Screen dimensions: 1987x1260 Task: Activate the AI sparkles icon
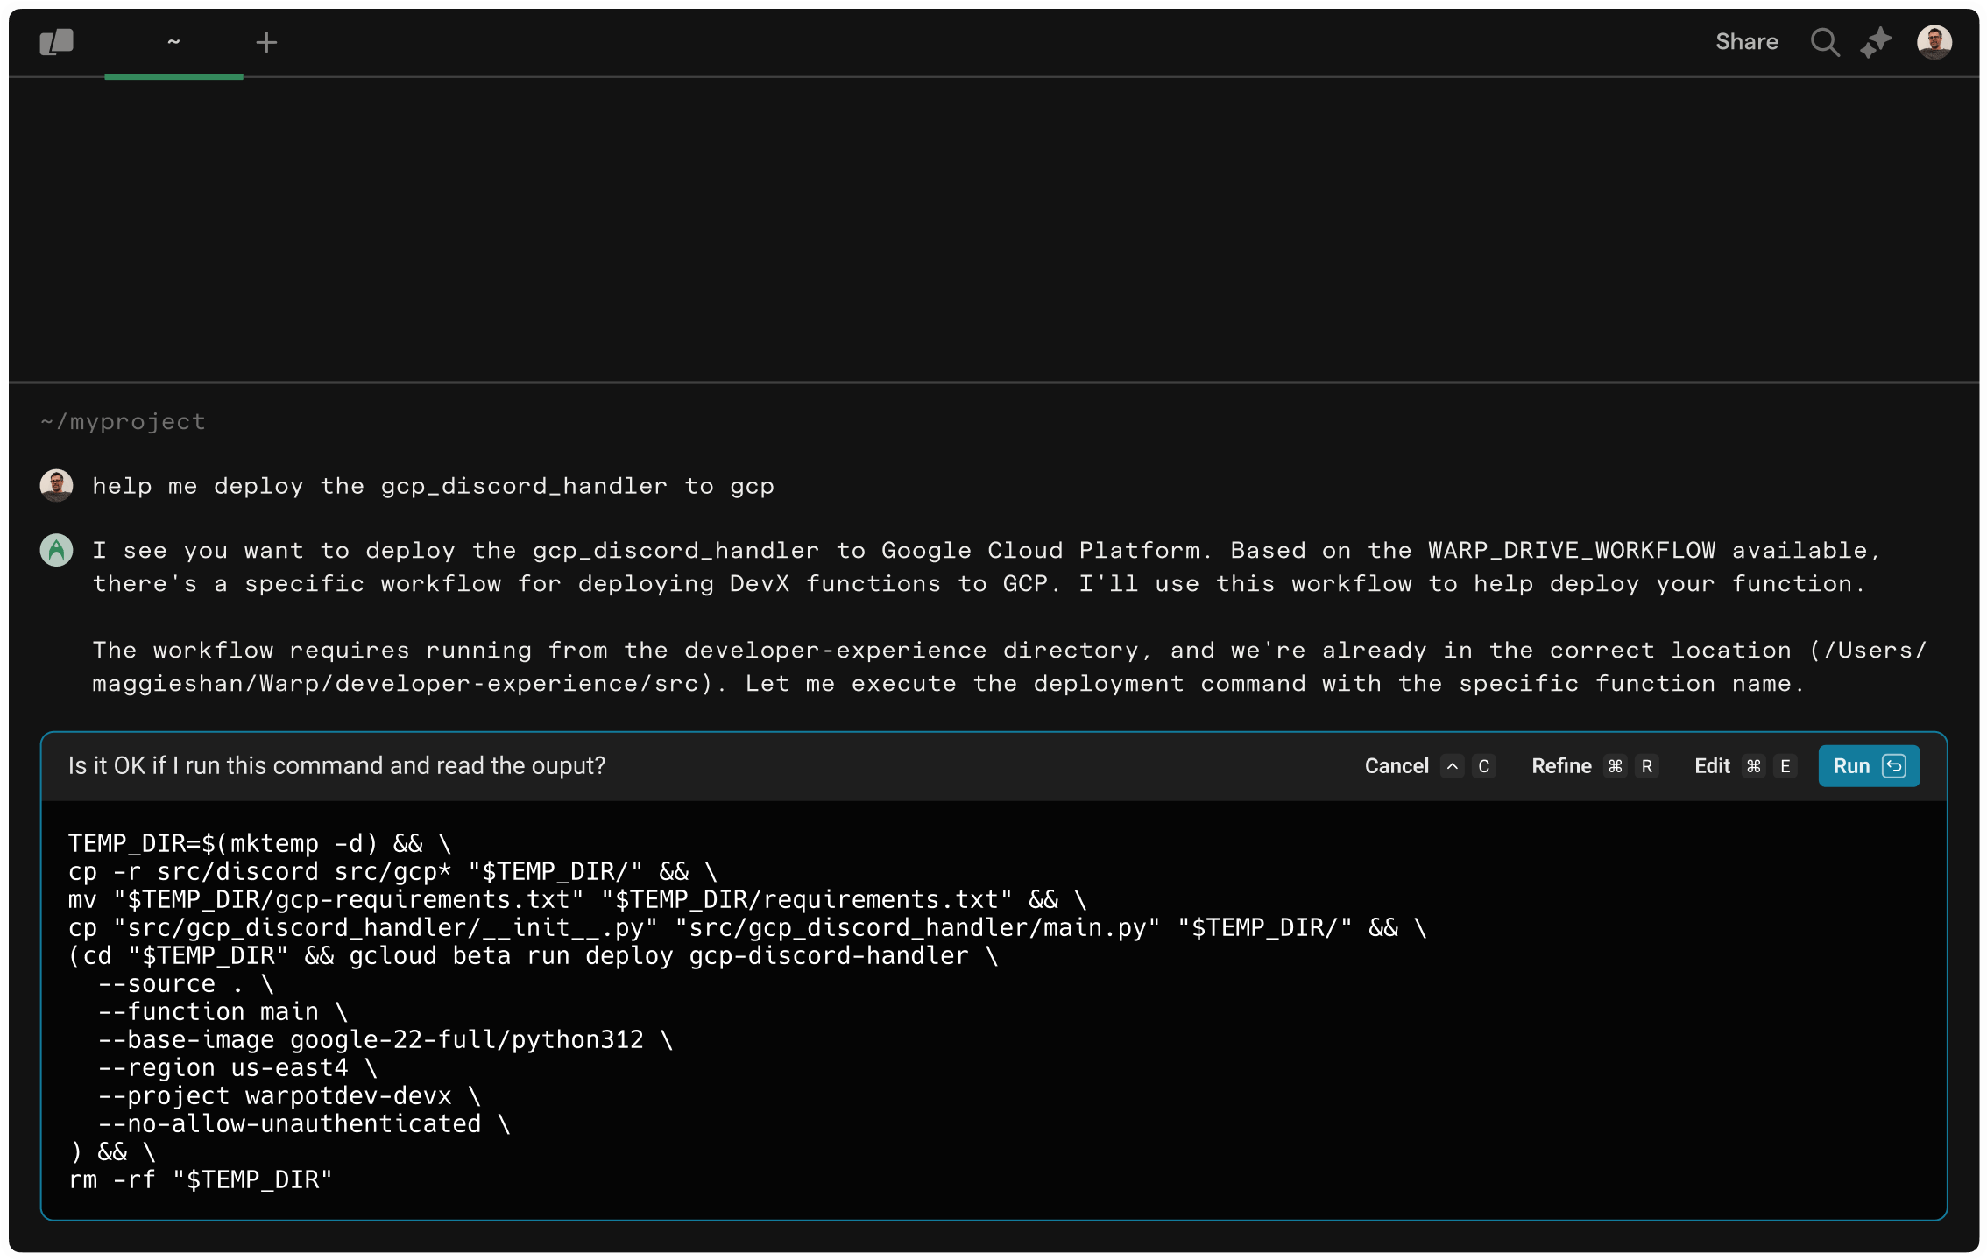pyautogui.click(x=1876, y=42)
